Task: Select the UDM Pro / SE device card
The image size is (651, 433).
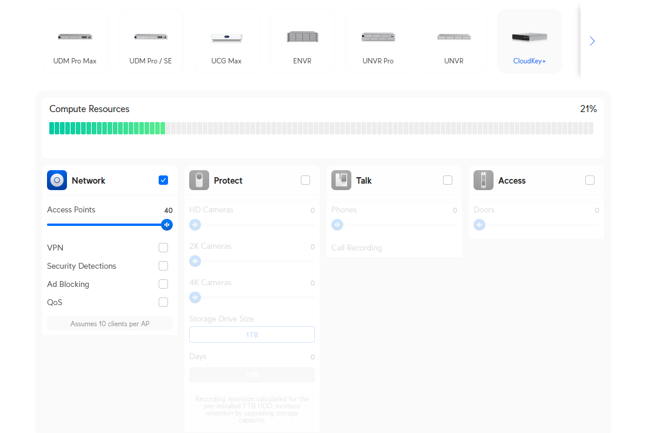Action: click(x=151, y=42)
